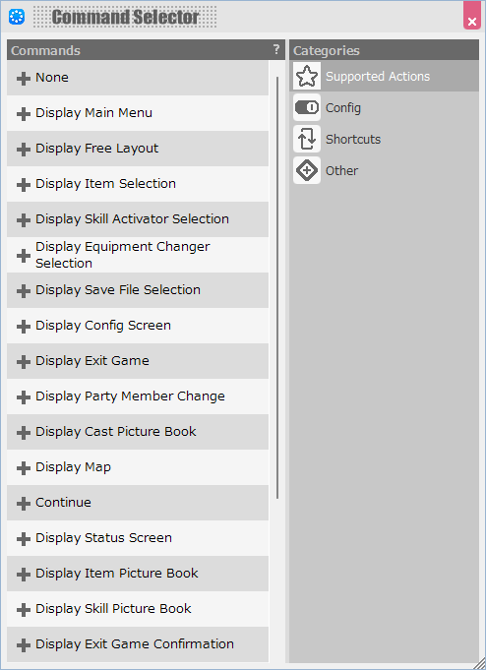Screen dimensions: 486x670
Task: Pick Display Save File Selection text
Action: pos(118,290)
